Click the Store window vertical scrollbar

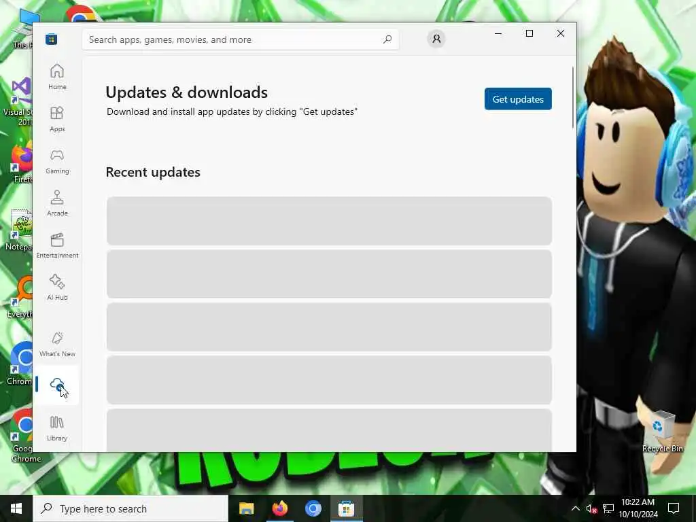[573, 98]
